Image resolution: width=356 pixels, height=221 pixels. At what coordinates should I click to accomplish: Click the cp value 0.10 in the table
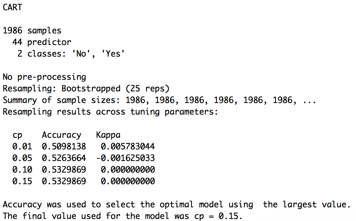point(22,170)
